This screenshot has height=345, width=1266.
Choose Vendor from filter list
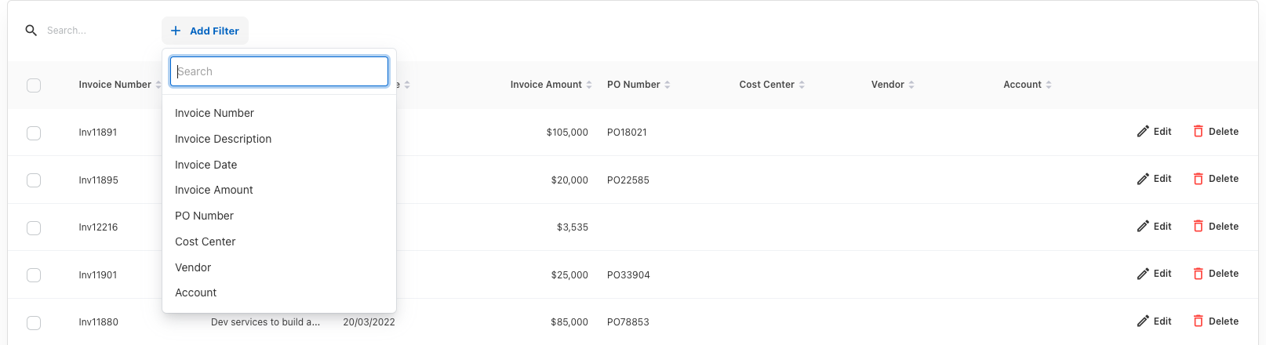click(x=193, y=267)
